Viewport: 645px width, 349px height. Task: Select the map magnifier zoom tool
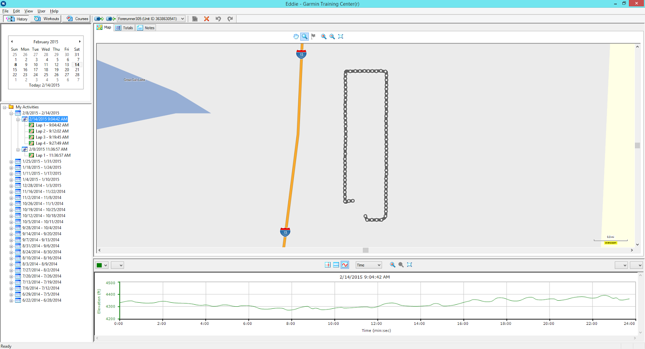[x=305, y=37]
